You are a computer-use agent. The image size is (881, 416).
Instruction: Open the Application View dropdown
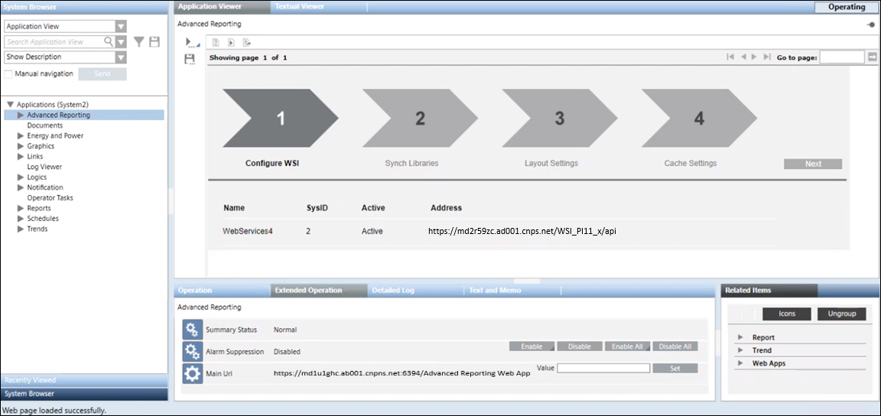120,26
